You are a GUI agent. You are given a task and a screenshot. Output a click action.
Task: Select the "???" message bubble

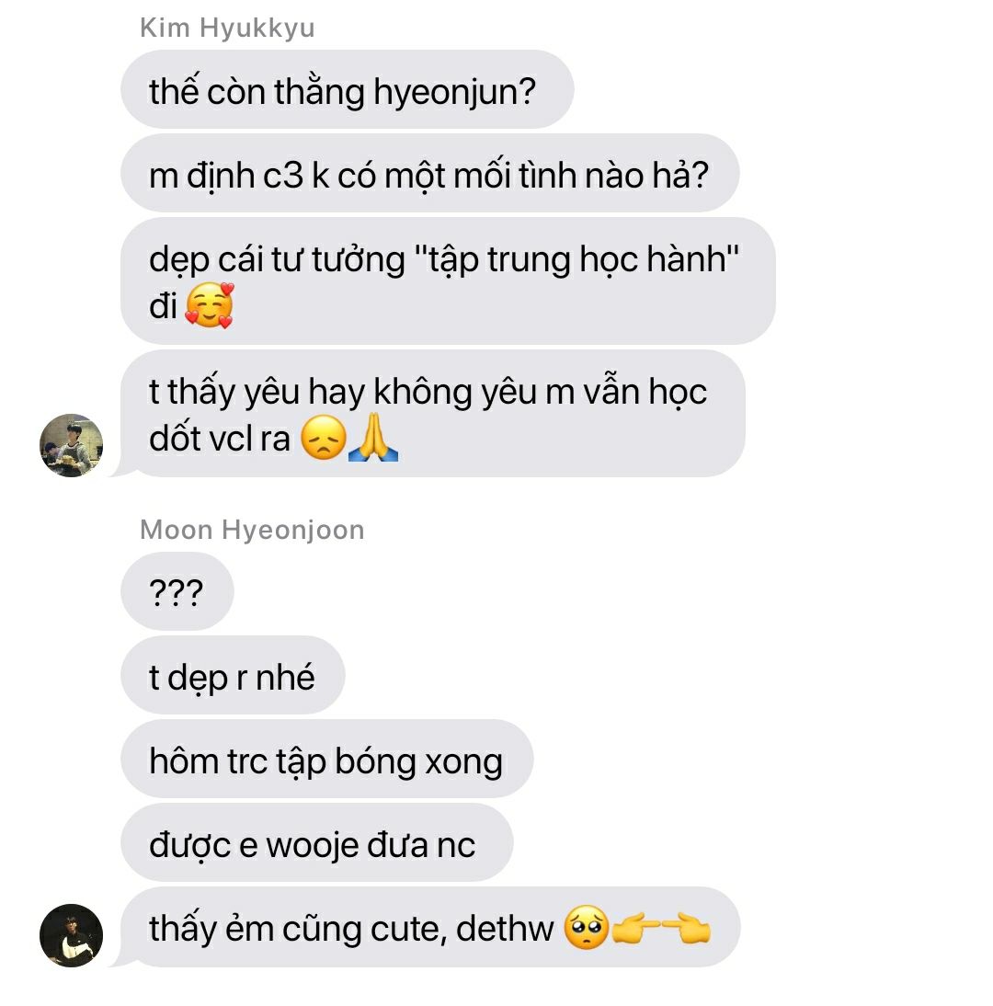[x=177, y=591]
